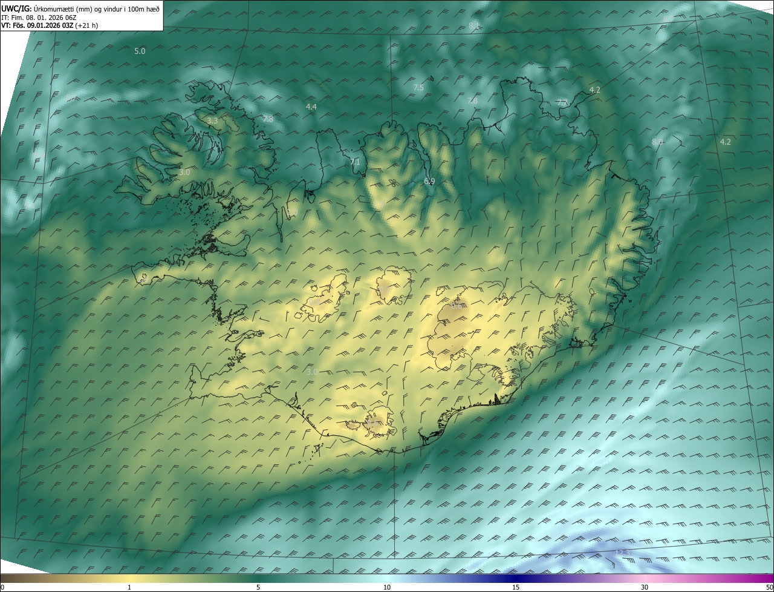This screenshot has width=774, height=592.
Task: Click the colour scale tick label 5
Action: tap(258, 587)
